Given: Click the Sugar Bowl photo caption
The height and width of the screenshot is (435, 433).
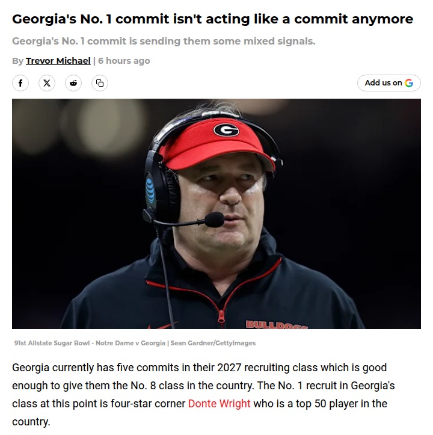Looking at the screenshot, I should pos(135,343).
